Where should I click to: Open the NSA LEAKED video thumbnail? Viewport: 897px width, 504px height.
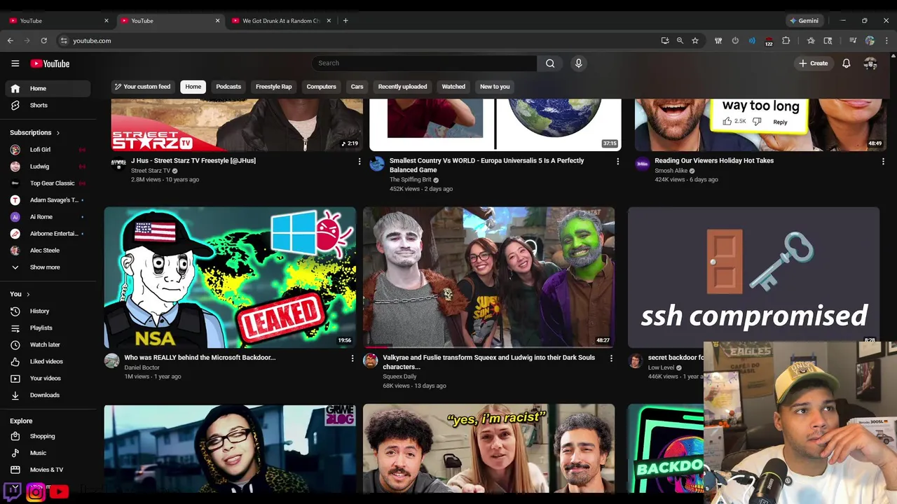[x=230, y=277]
